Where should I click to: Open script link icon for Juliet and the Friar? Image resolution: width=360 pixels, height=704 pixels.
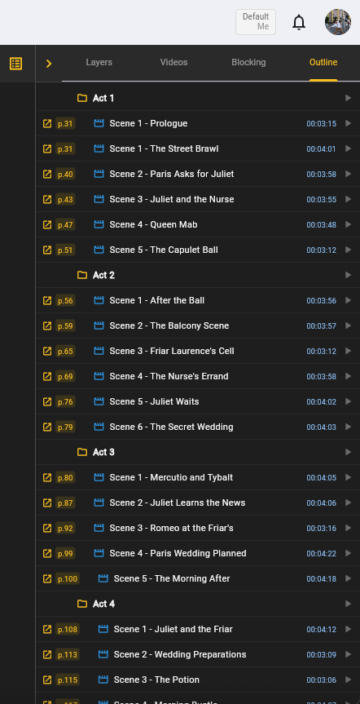pyautogui.click(x=47, y=629)
